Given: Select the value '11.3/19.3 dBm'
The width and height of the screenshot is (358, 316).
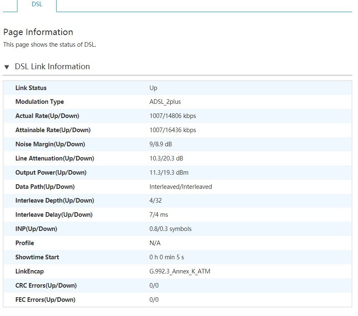Looking at the screenshot, I should point(169,173).
